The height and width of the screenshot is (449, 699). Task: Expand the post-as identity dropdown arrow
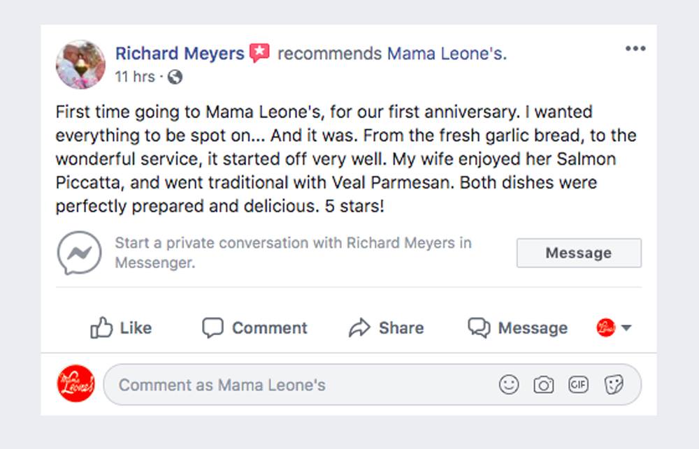pyautogui.click(x=626, y=328)
